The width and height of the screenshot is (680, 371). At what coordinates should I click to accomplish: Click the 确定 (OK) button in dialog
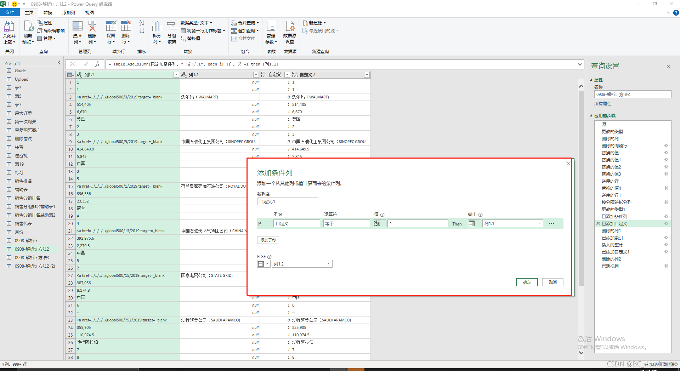click(527, 282)
